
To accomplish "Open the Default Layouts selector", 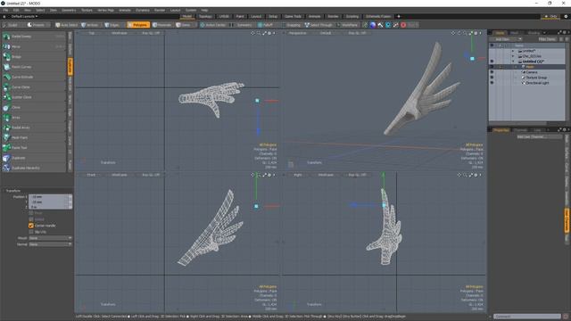I will [x=24, y=16].
